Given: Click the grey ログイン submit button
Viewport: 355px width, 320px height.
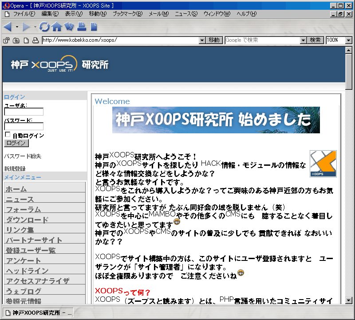Looking at the screenshot, I should pos(16,143).
